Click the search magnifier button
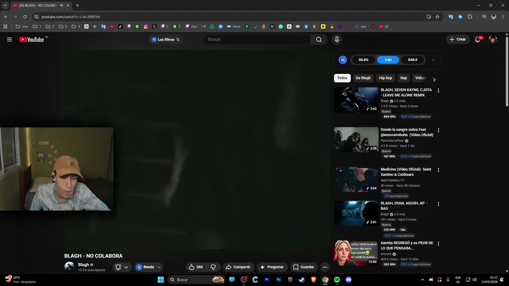Viewport: 509px width, 286px height. pyautogui.click(x=319, y=39)
